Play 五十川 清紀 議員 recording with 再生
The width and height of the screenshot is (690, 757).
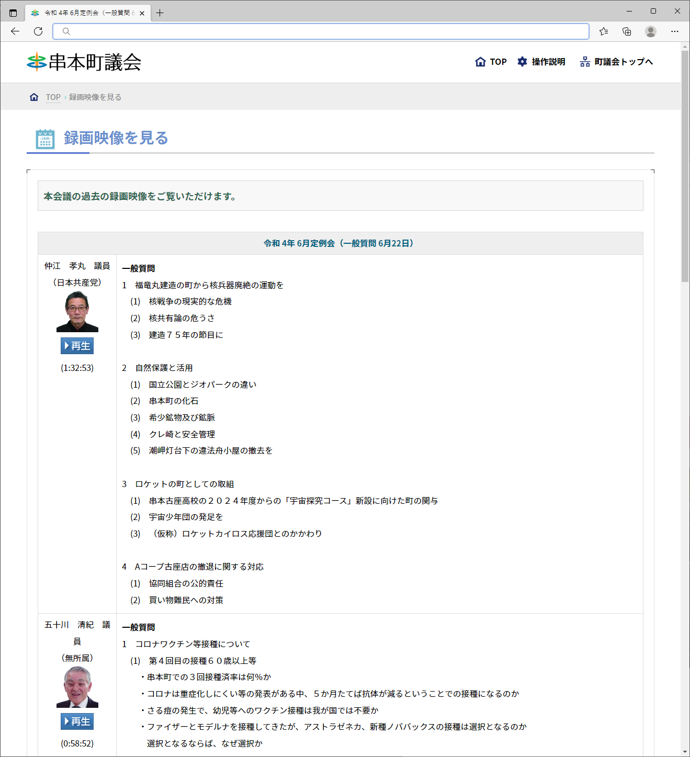[x=77, y=721]
